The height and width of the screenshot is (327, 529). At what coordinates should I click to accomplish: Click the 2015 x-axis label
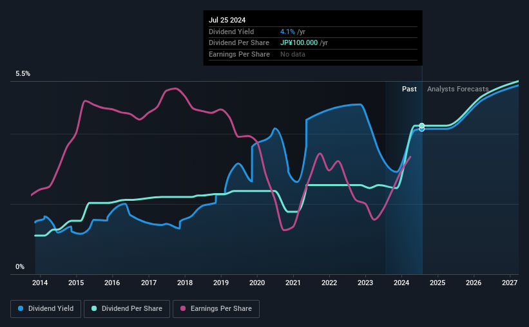tap(76, 283)
